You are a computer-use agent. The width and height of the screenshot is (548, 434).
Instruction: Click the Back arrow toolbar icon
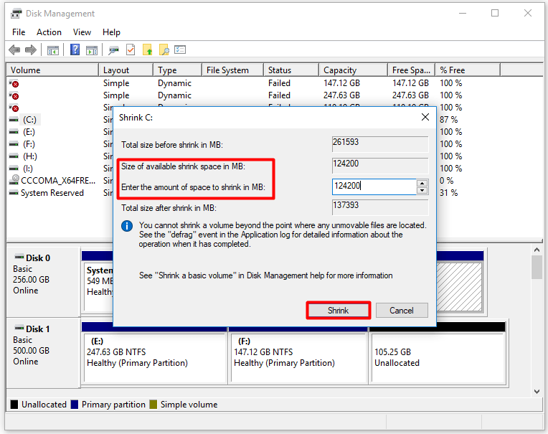coord(14,50)
